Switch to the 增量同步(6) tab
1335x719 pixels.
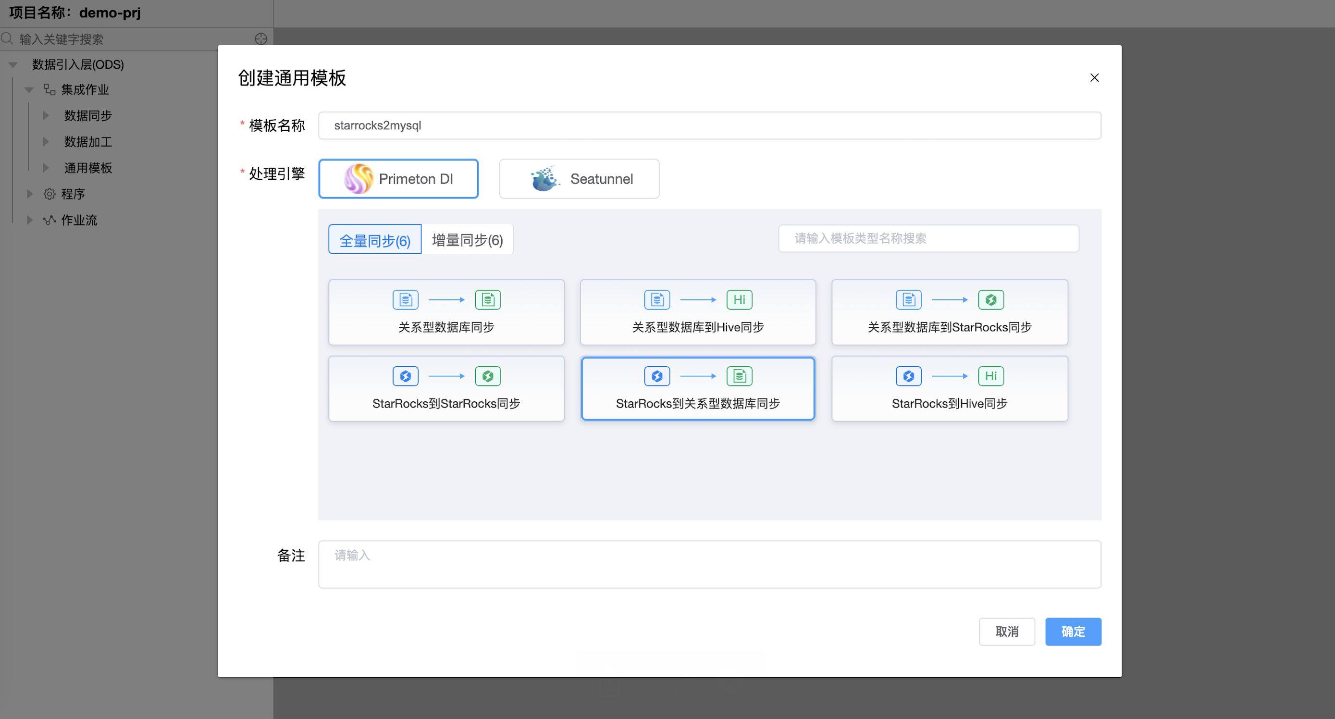click(x=467, y=239)
